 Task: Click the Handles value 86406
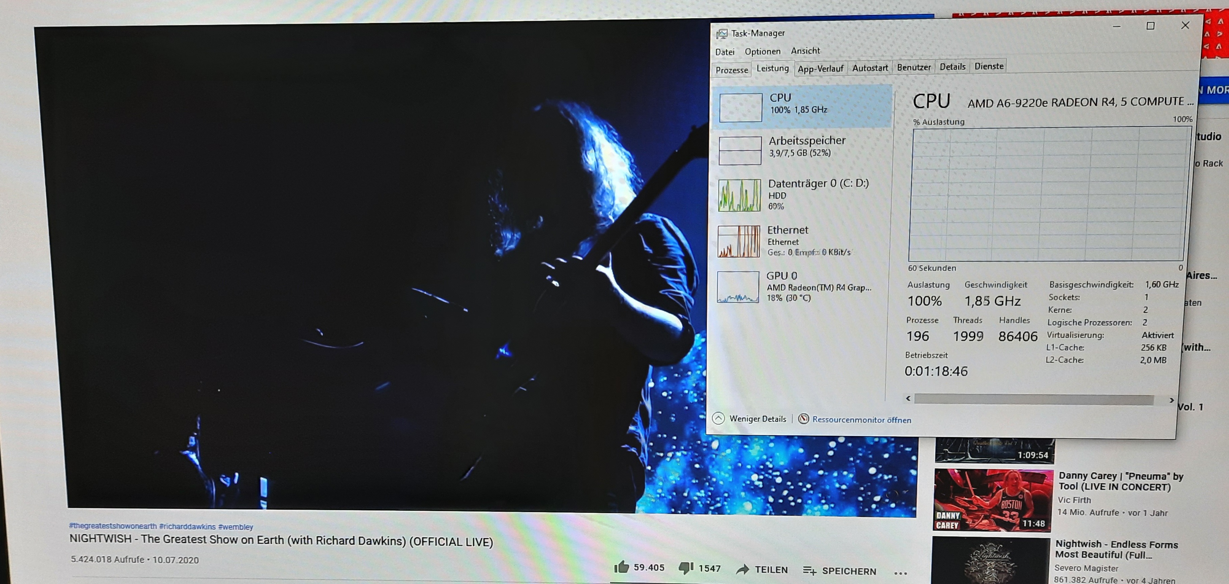[x=1018, y=336]
